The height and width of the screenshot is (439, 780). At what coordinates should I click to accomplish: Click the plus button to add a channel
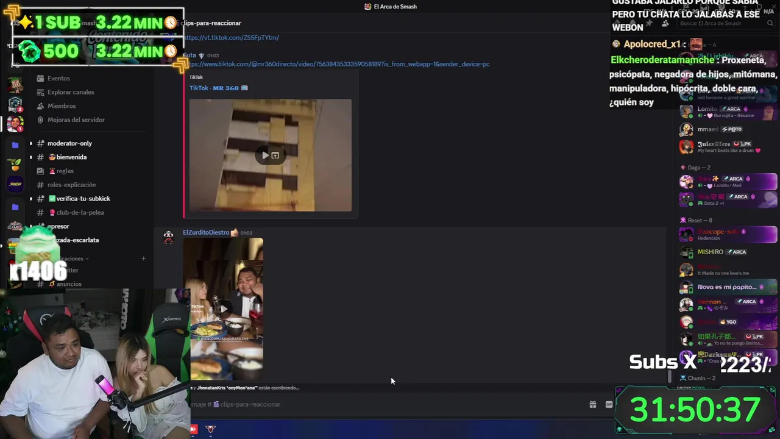coord(144,259)
